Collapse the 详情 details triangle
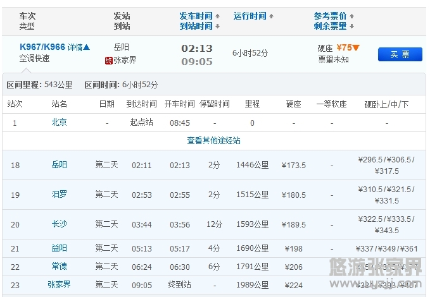This screenshot has width=430, height=297. click(87, 47)
